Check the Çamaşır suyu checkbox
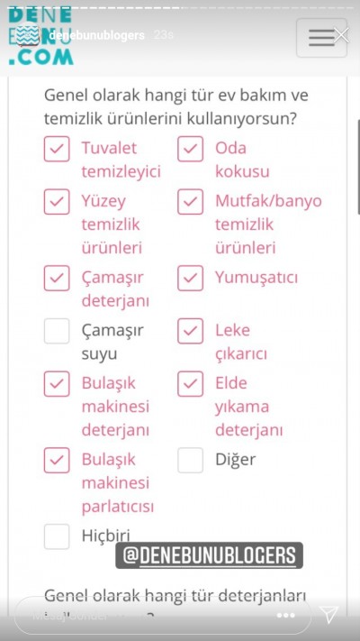 pos(57,331)
